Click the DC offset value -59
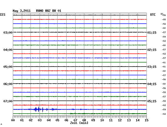 coord(164,110)
